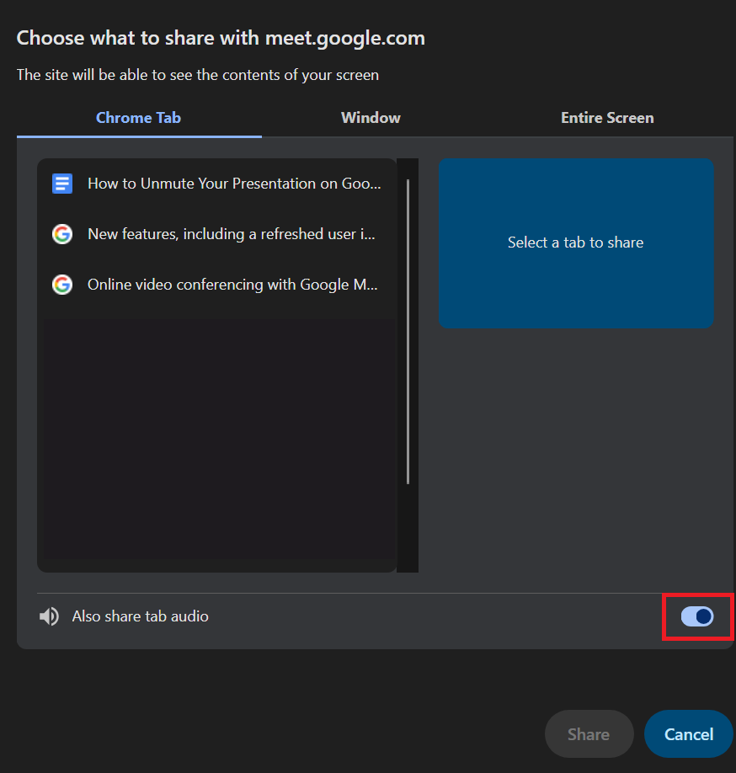Select the Google Docs document icon
This screenshot has width=736, height=773.
coord(62,184)
